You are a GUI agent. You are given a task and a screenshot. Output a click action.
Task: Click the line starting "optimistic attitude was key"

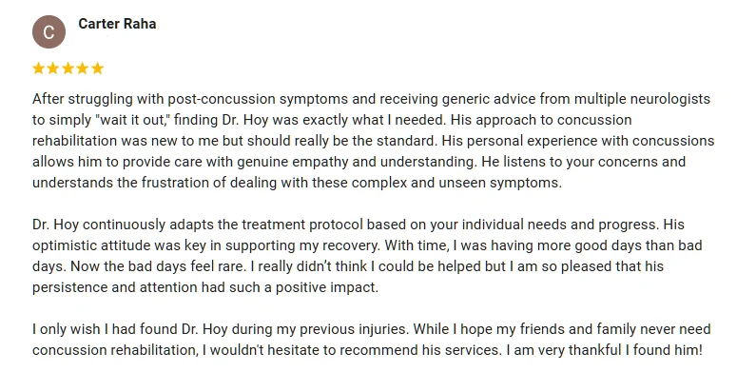click(367, 245)
